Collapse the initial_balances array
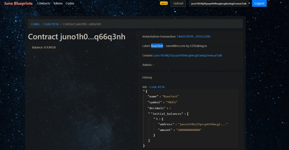This screenshot has width=289, height=150. click(x=149, y=113)
